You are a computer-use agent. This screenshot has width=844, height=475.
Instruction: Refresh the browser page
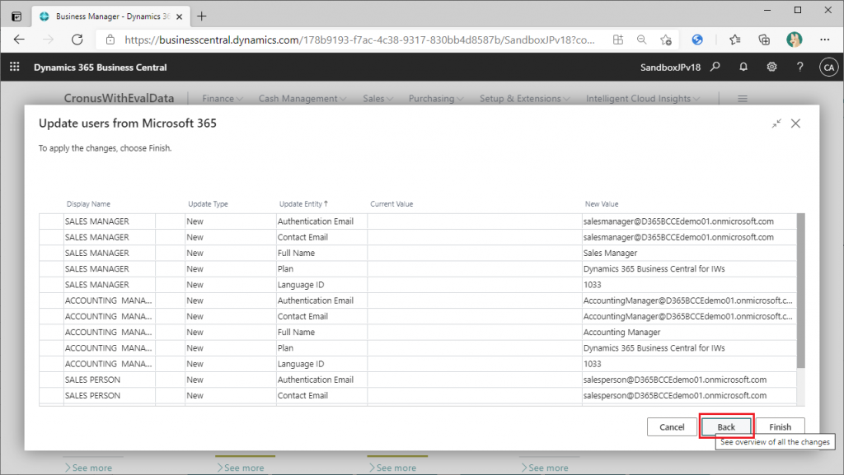click(x=77, y=40)
